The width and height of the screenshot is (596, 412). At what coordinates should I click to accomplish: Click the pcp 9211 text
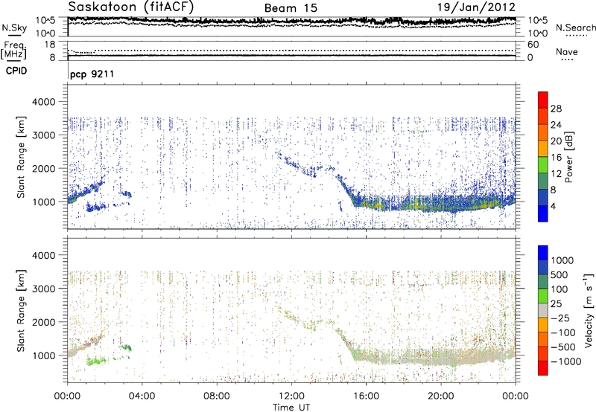[92, 74]
